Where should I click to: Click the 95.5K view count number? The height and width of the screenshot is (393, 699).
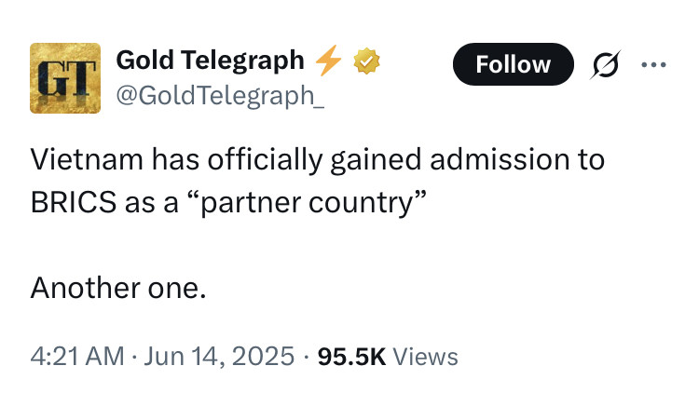click(351, 356)
